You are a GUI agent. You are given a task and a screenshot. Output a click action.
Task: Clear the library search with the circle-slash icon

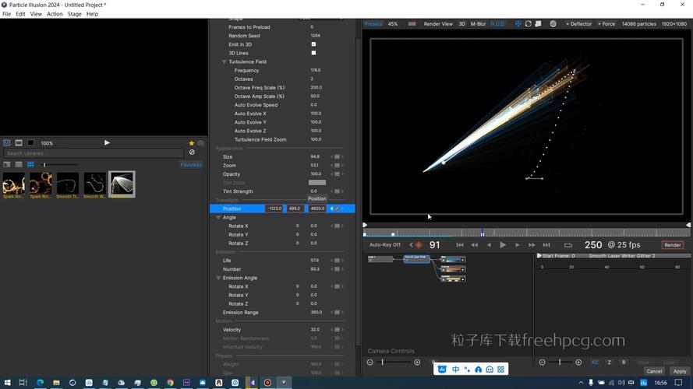(x=192, y=152)
